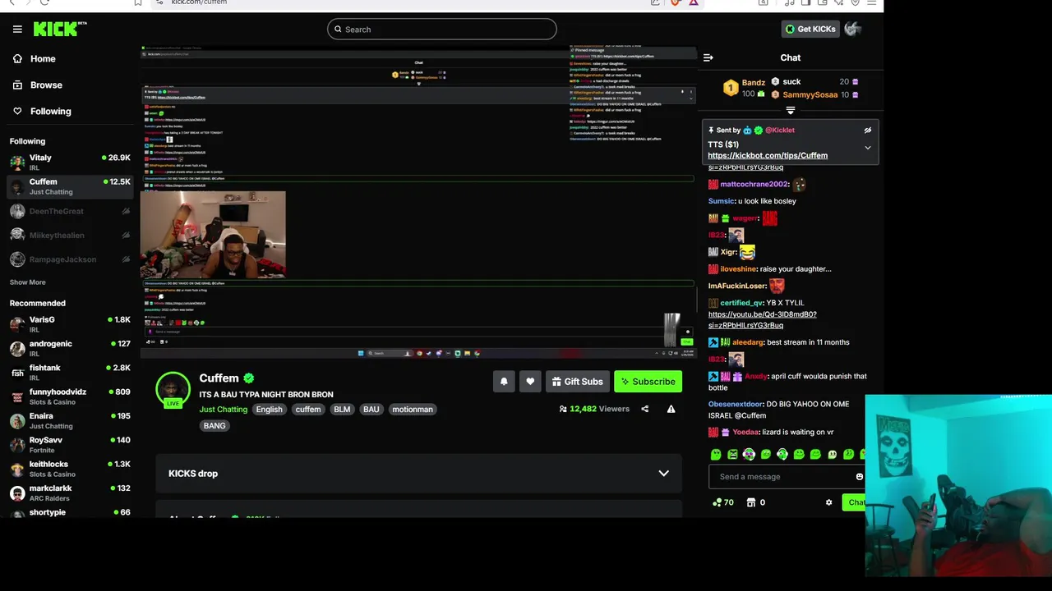Click aleedarg username in chat
1052x591 pixels.
747,342
